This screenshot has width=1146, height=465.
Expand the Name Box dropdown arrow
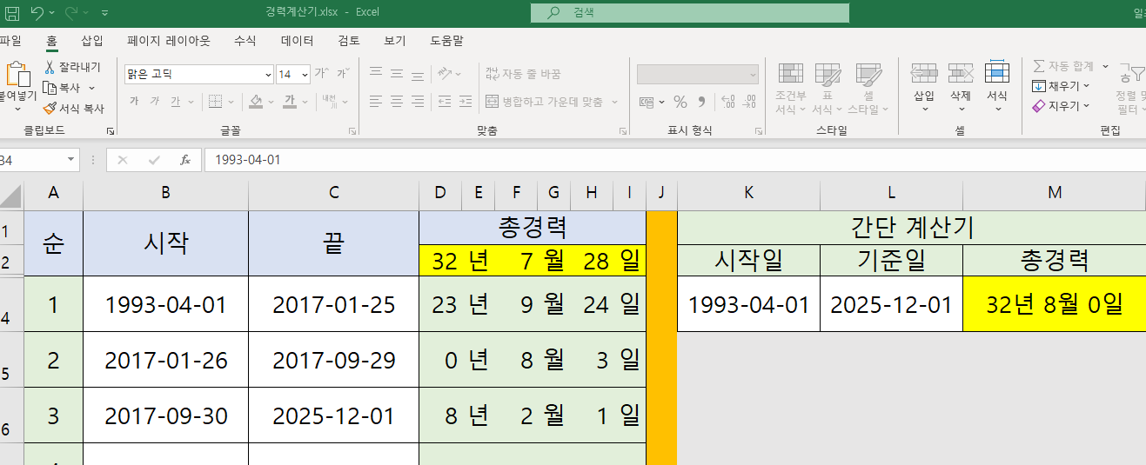71,160
